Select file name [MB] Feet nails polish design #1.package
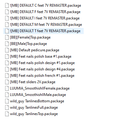Viewport: 113px width, 136px height. point(42,63)
